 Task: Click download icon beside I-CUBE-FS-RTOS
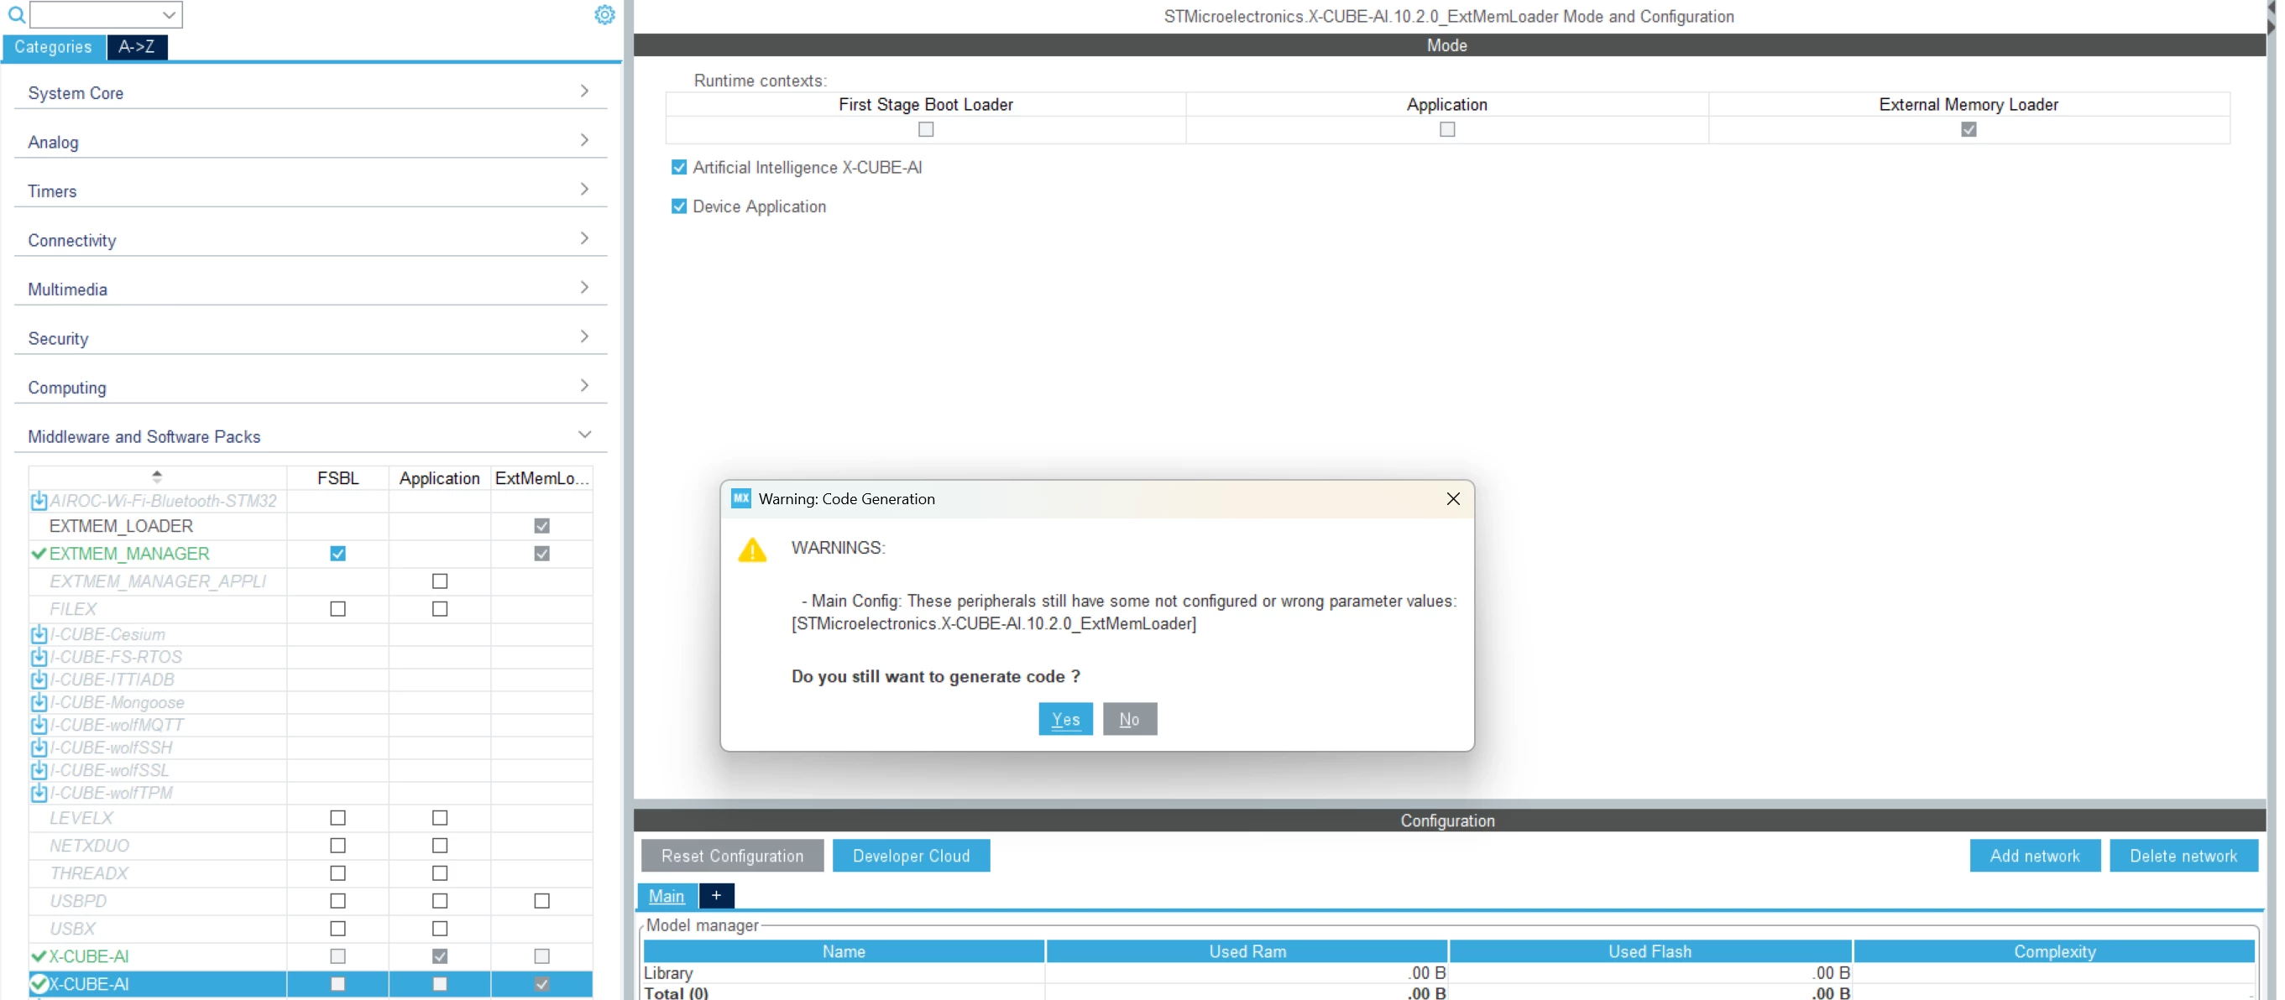pos(39,657)
